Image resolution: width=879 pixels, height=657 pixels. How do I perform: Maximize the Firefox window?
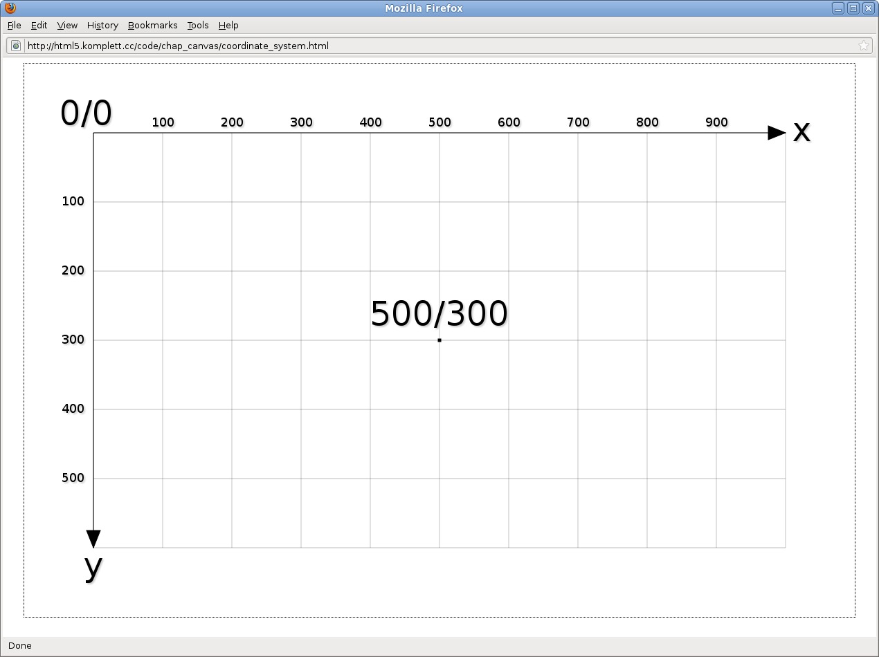(853, 8)
